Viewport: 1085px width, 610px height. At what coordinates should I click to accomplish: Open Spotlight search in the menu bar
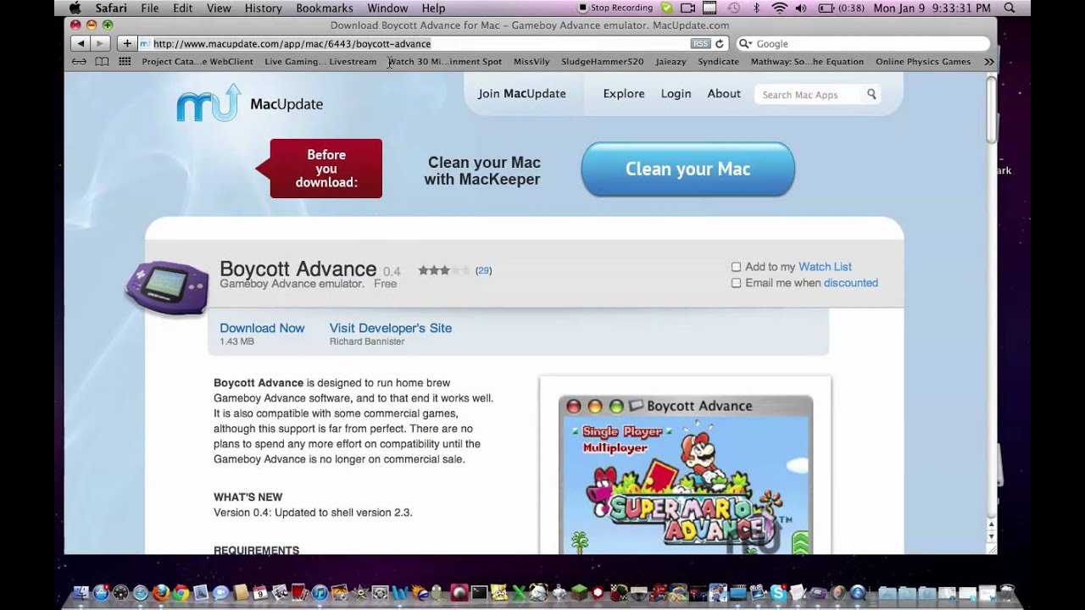pyautogui.click(x=1008, y=8)
